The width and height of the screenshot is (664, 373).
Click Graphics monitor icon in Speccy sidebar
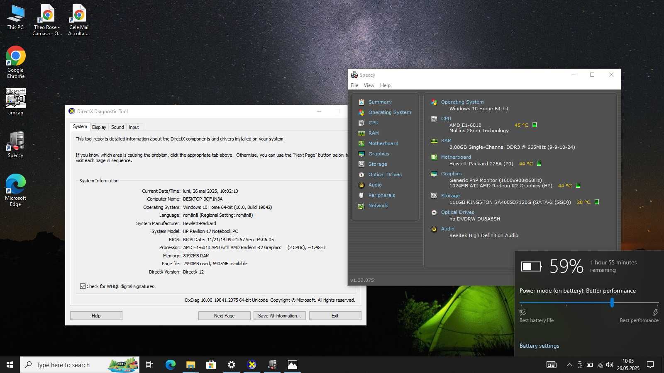pos(361,154)
